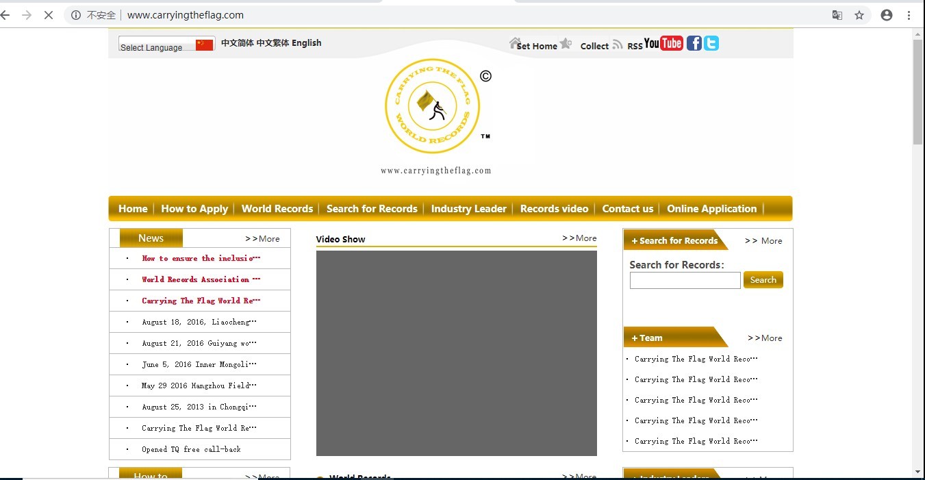Open the World Records Association news link
Screen dimensions: 925x480
coord(201,279)
